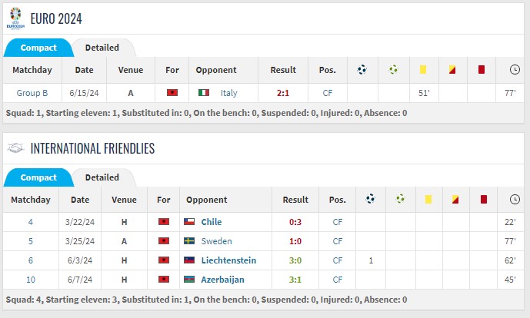Click the International Friendlies handshake icon
Screen dimensions: 530x318
point(15,148)
